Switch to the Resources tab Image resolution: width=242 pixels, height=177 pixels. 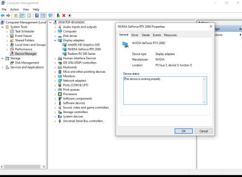(x=170, y=35)
